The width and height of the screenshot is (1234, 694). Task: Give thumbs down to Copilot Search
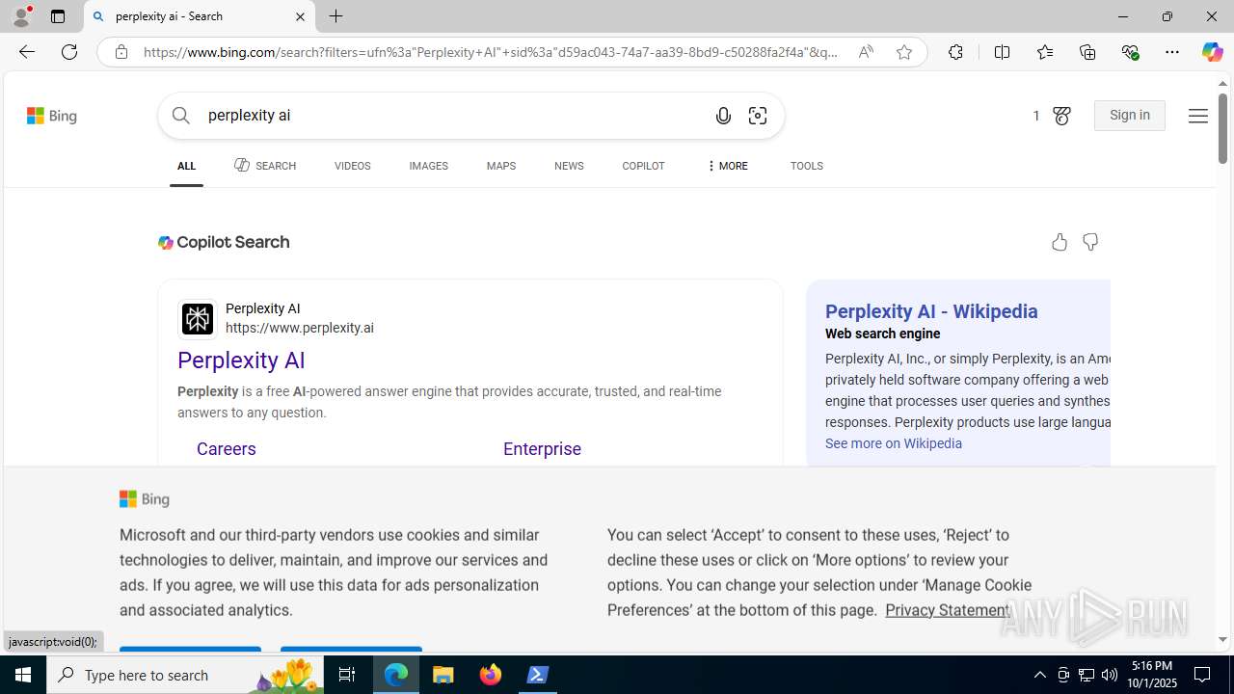coord(1090,242)
